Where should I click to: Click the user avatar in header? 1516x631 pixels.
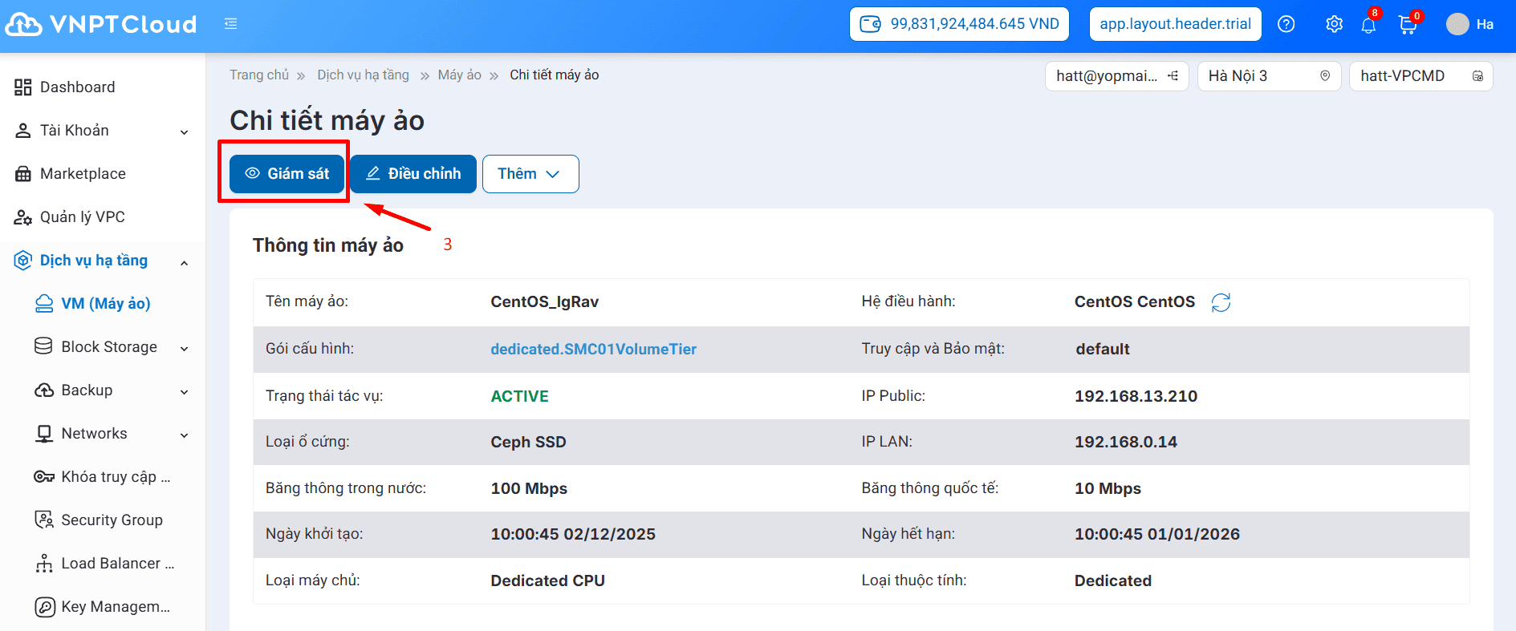coord(1457,24)
